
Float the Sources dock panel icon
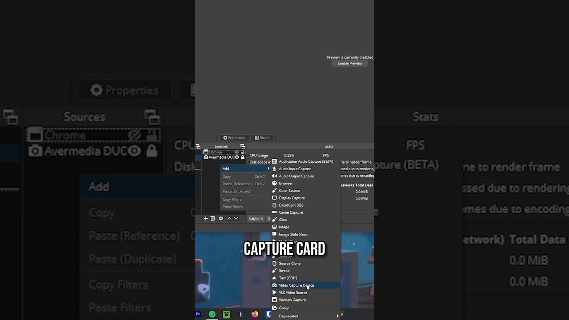[243, 146]
